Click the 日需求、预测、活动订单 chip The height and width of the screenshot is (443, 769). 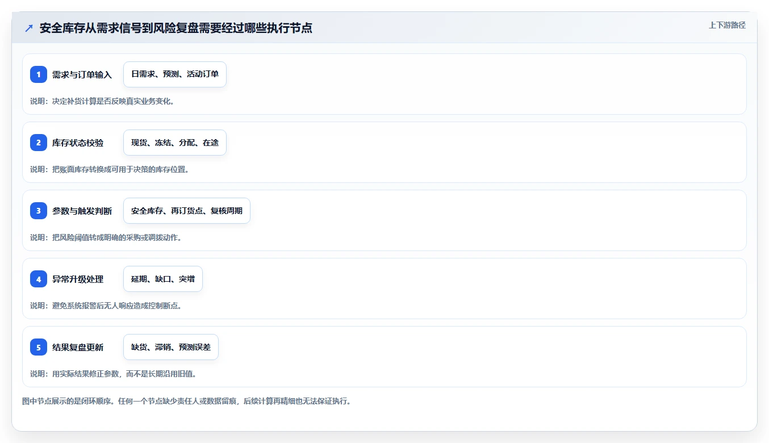tap(175, 74)
